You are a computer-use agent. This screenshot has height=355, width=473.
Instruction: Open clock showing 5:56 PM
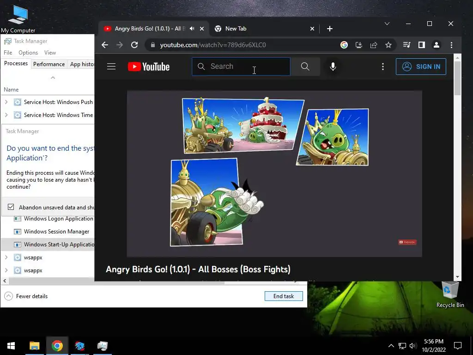(433, 346)
